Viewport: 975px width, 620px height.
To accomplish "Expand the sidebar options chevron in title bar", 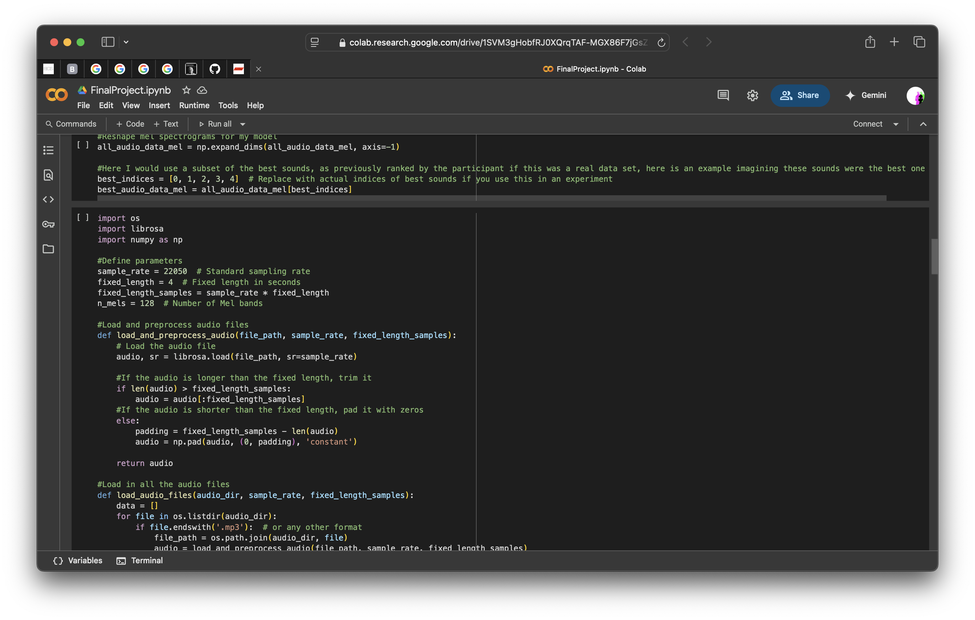I will [126, 42].
